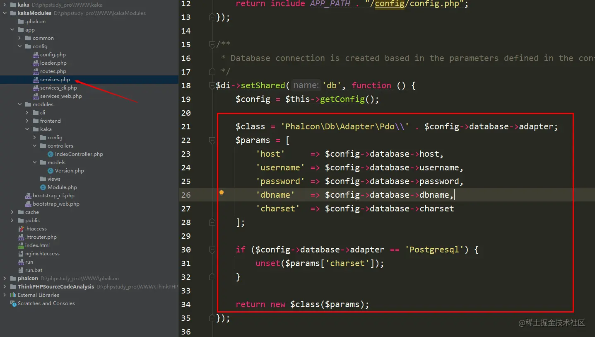
Task: Click the yellow lightbulb intention icon
Action: pos(222,193)
